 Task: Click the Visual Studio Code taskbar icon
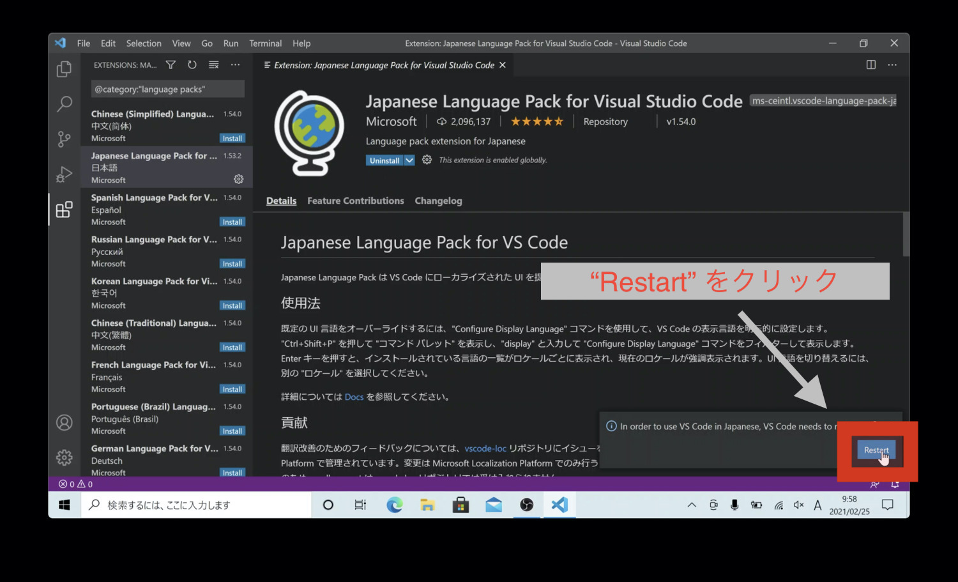pos(559,505)
